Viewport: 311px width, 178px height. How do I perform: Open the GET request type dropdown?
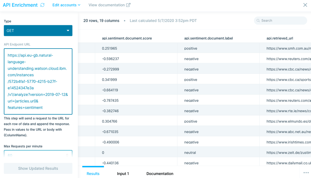click(38, 31)
